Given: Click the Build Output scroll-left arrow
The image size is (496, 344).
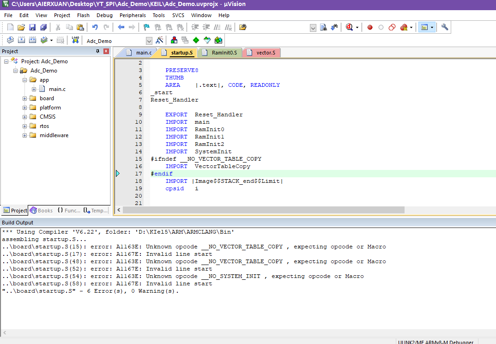Looking at the screenshot, I should pyautogui.click(x=5, y=332).
